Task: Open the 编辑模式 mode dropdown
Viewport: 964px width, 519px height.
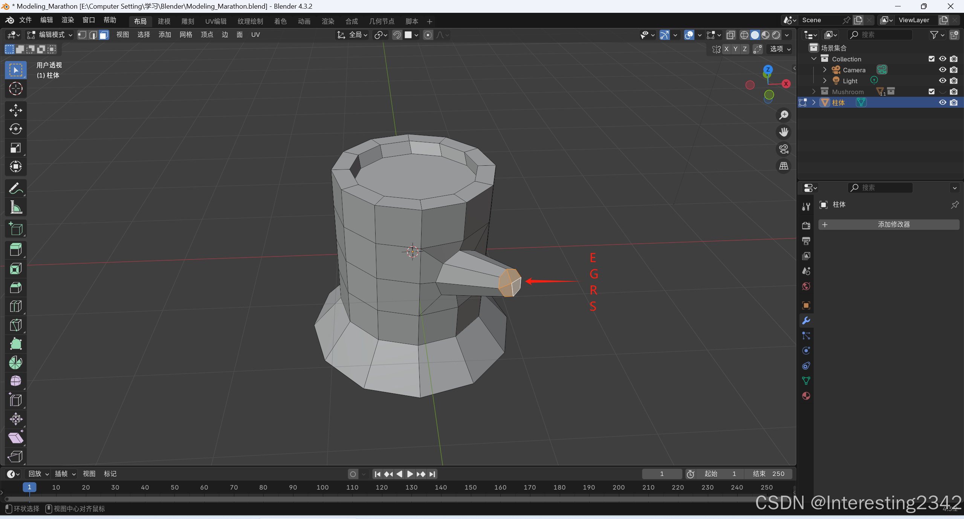Action: coord(50,35)
